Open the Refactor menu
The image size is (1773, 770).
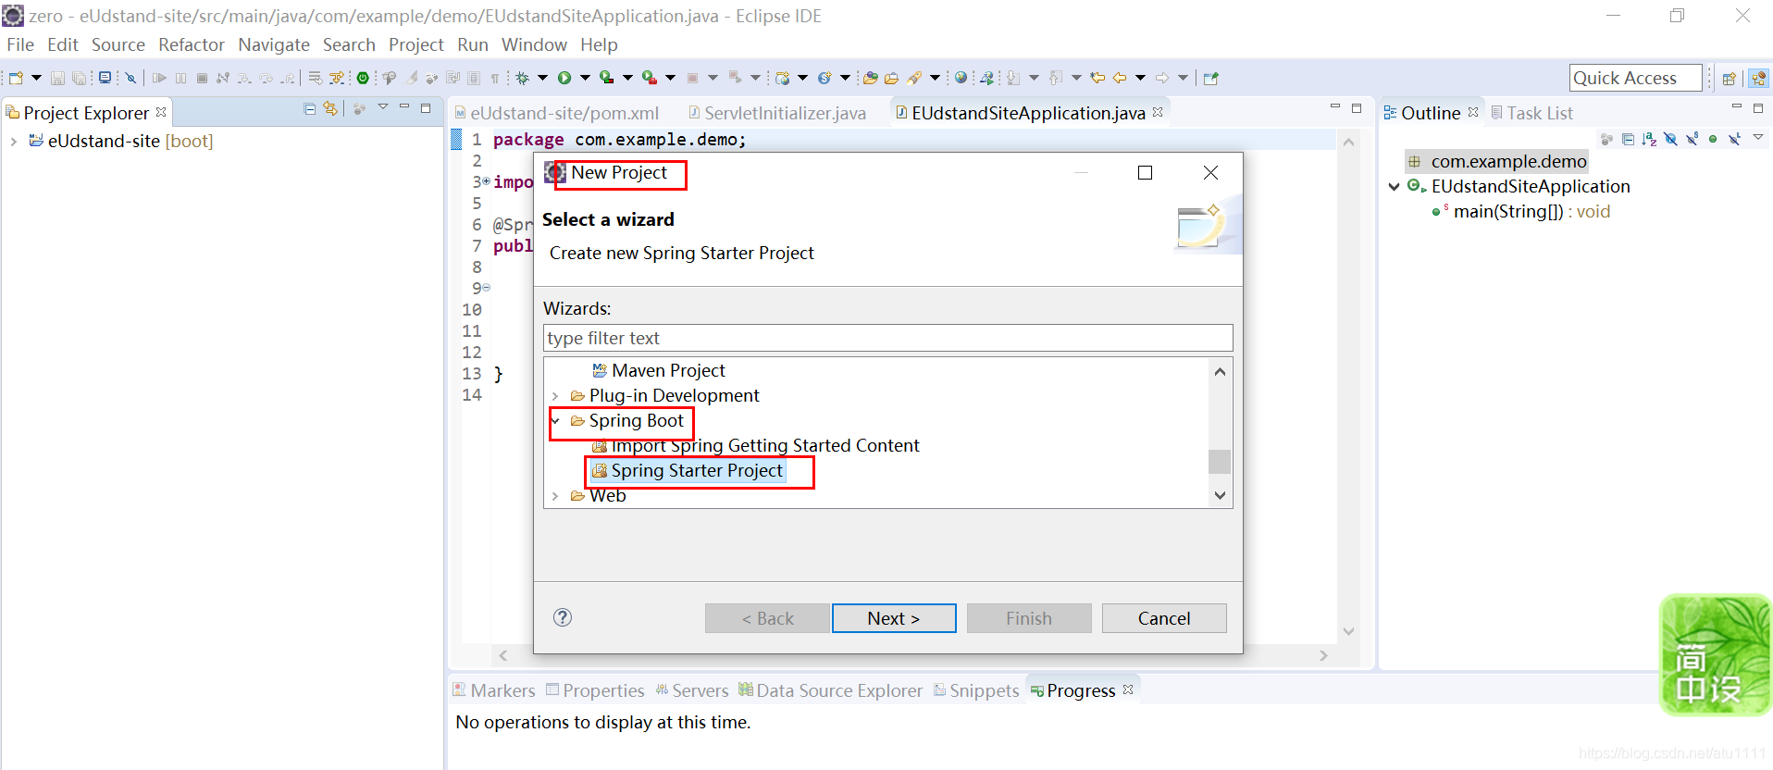[x=192, y=44]
